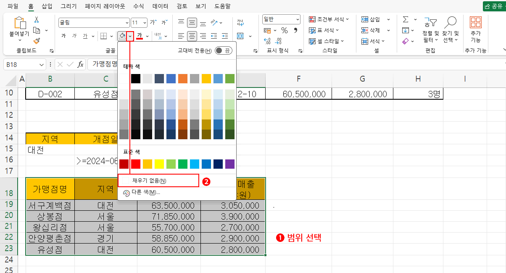Open the 셀 스타일 dropdown
Viewport: 506px width, 273px height.
327,41
